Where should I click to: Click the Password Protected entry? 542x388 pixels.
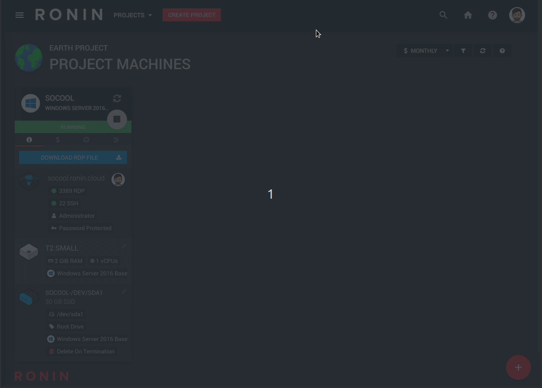(x=81, y=228)
